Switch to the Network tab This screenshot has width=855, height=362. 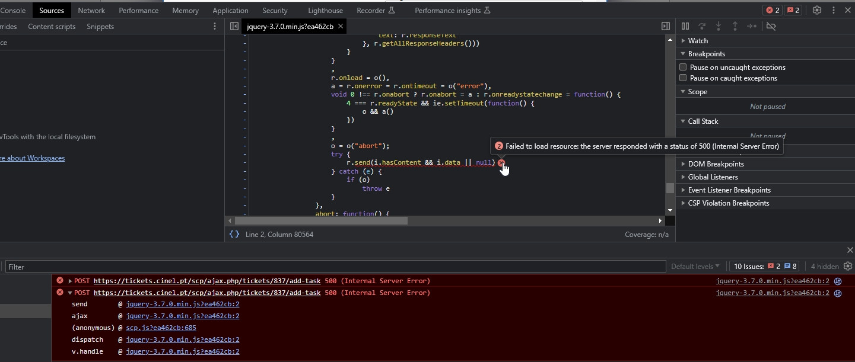[91, 10]
